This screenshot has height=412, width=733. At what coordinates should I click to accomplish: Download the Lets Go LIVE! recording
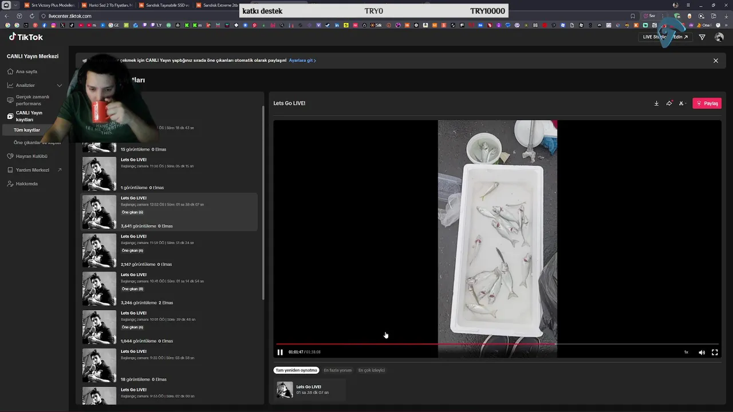point(656,104)
